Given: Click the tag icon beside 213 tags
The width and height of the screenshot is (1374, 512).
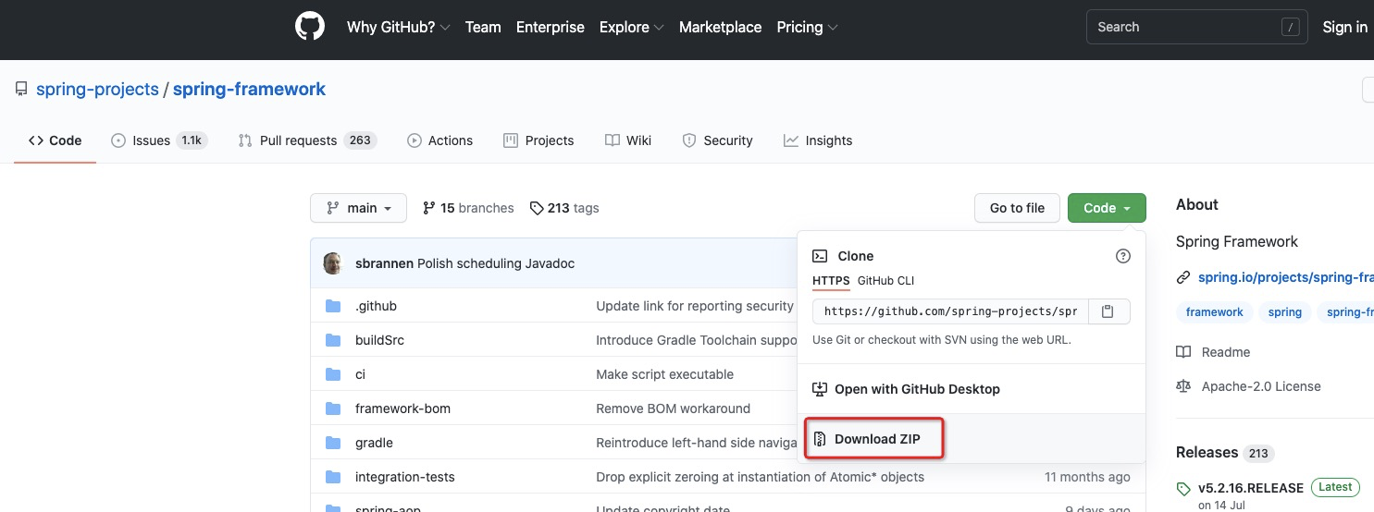Looking at the screenshot, I should [x=537, y=208].
